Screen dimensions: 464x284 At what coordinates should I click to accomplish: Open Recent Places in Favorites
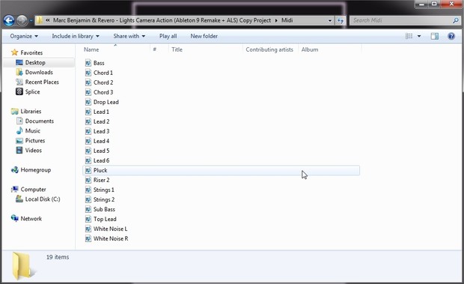coord(42,82)
